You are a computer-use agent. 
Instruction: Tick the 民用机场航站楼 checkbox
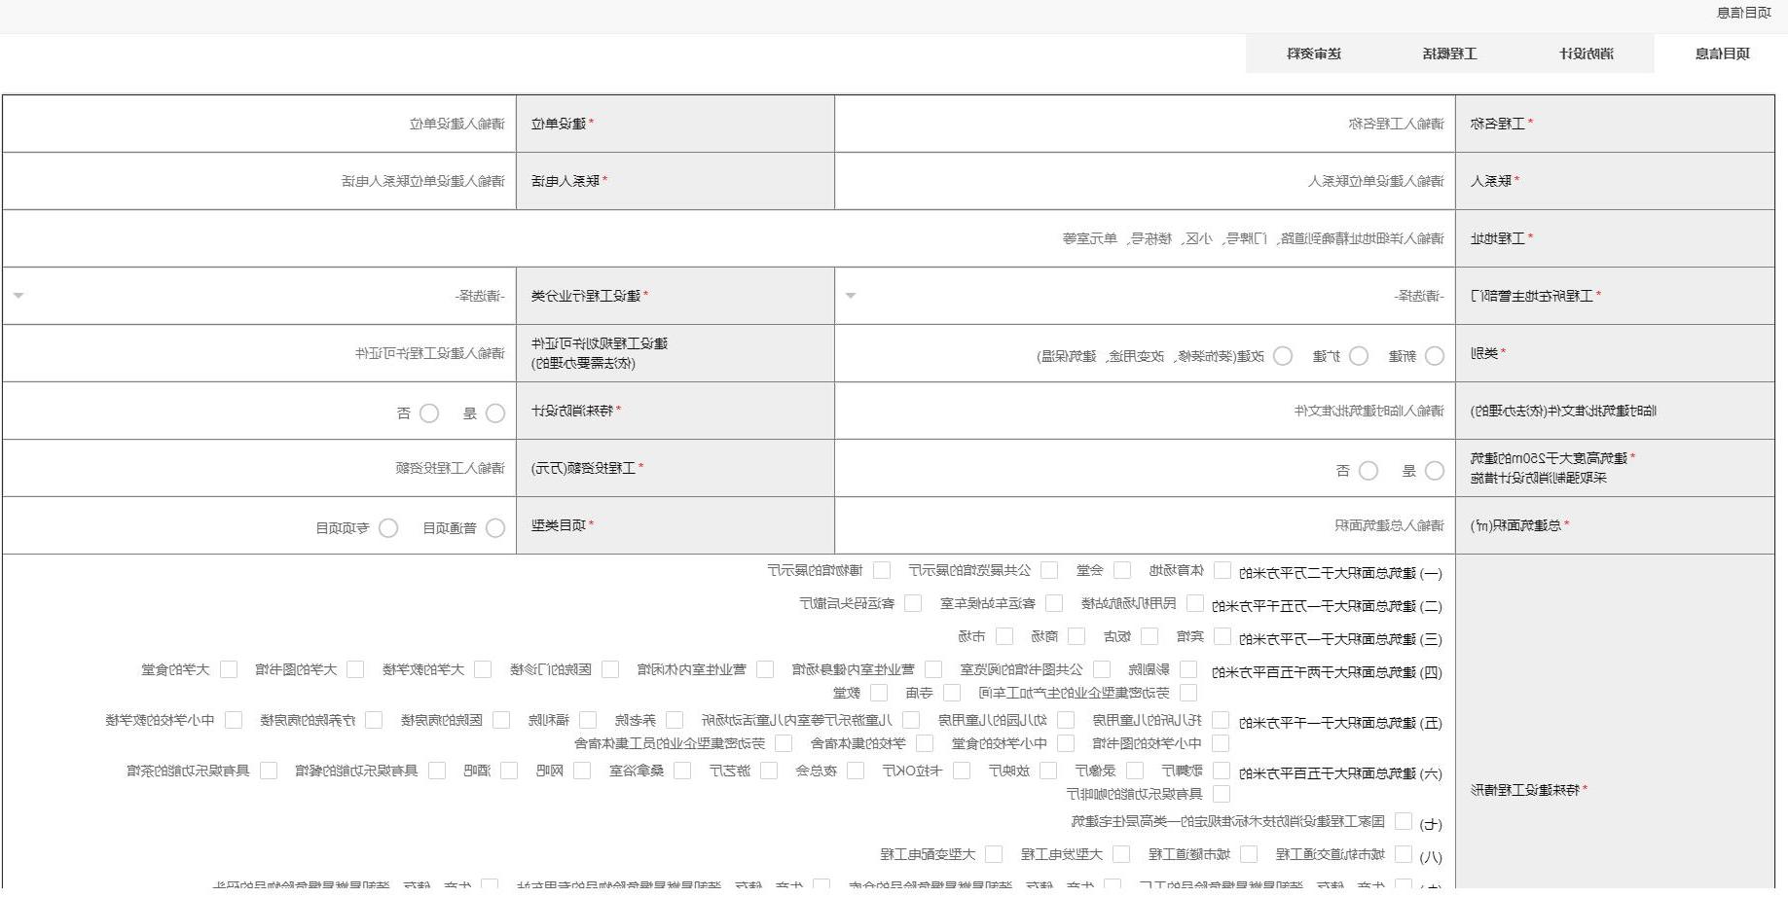point(1194,603)
